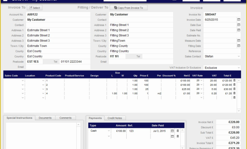Click the Account No. field A00122

tap(58, 15)
